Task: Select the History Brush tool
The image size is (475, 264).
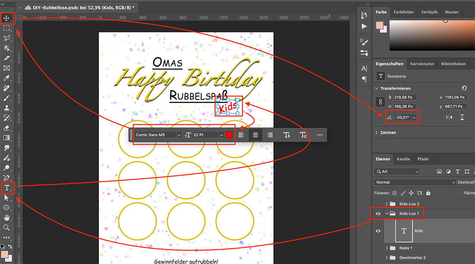Action: point(7,118)
